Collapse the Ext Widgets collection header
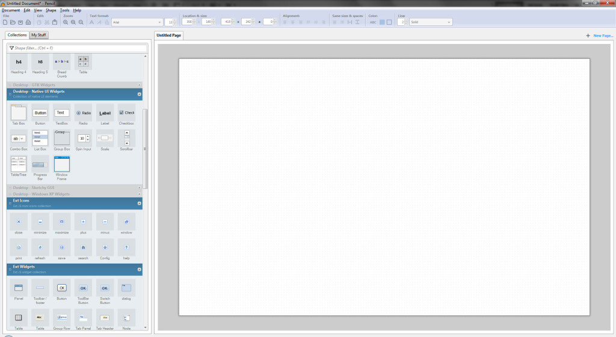616x337 pixels. click(74, 270)
